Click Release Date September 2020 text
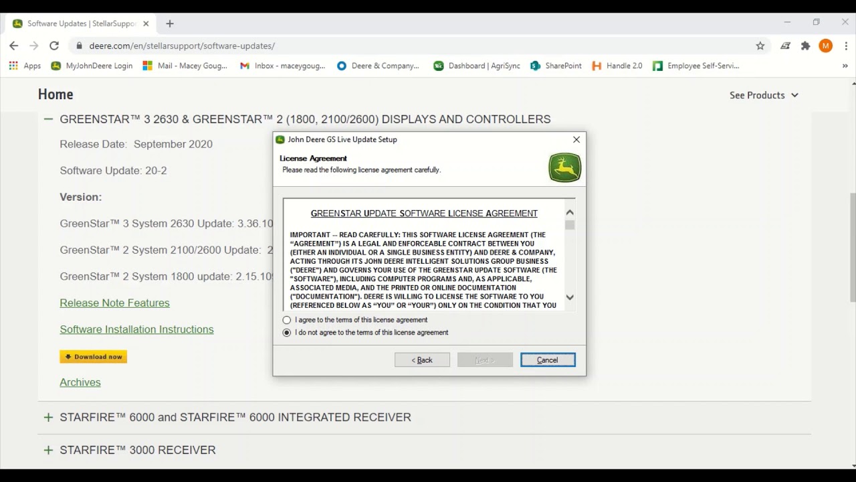Screen dimensions: 856x482 coord(136,144)
